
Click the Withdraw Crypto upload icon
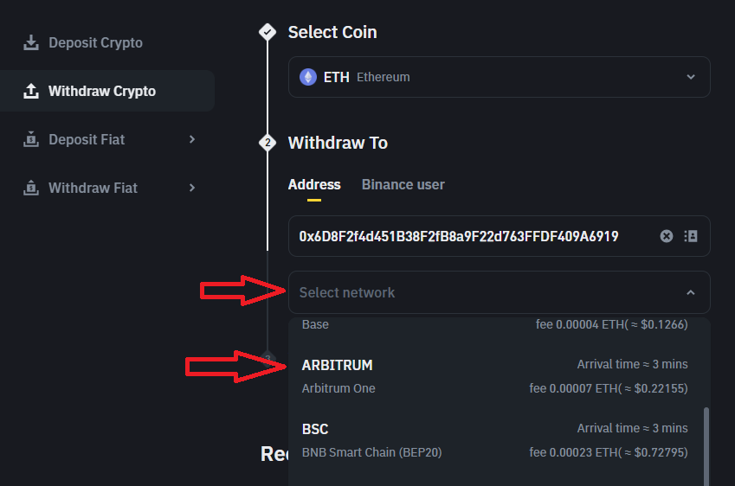pos(31,91)
